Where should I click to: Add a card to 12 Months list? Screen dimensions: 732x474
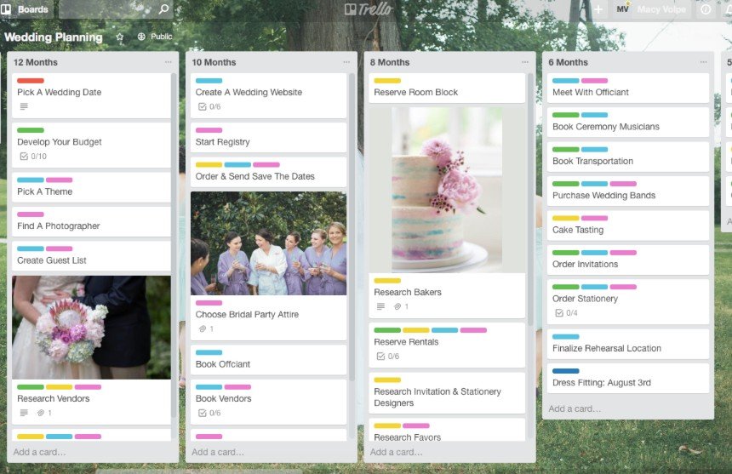[x=40, y=452]
